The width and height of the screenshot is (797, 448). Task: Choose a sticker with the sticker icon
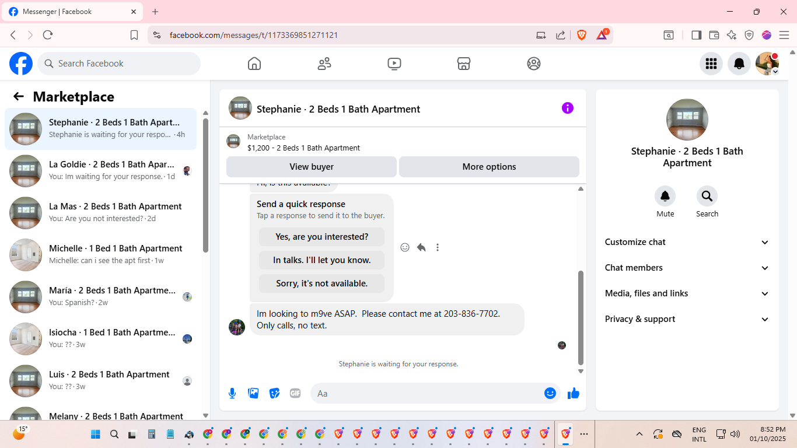[274, 393]
